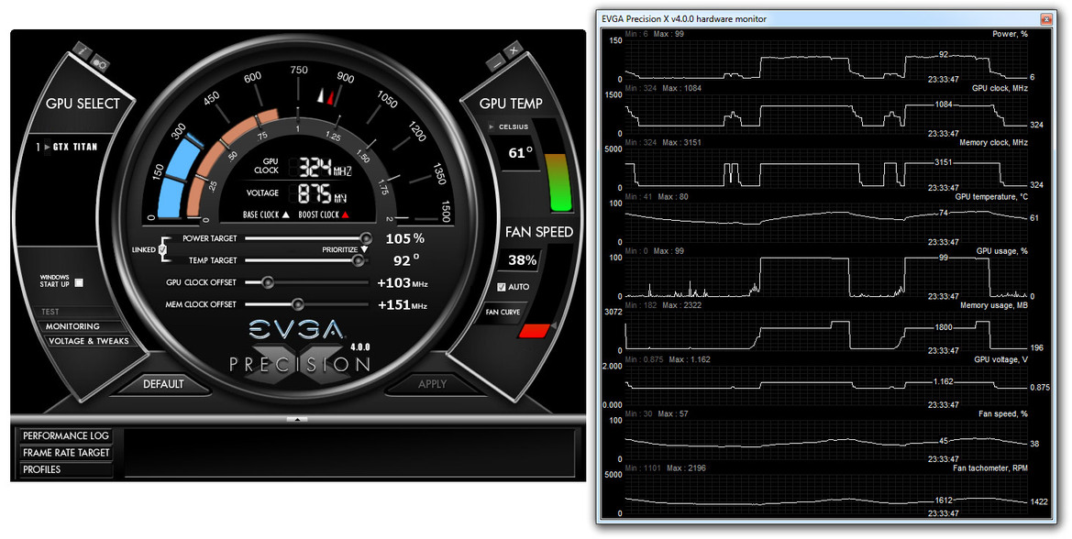Switch to the Profiles tab
1072x539 pixels.
[66, 470]
